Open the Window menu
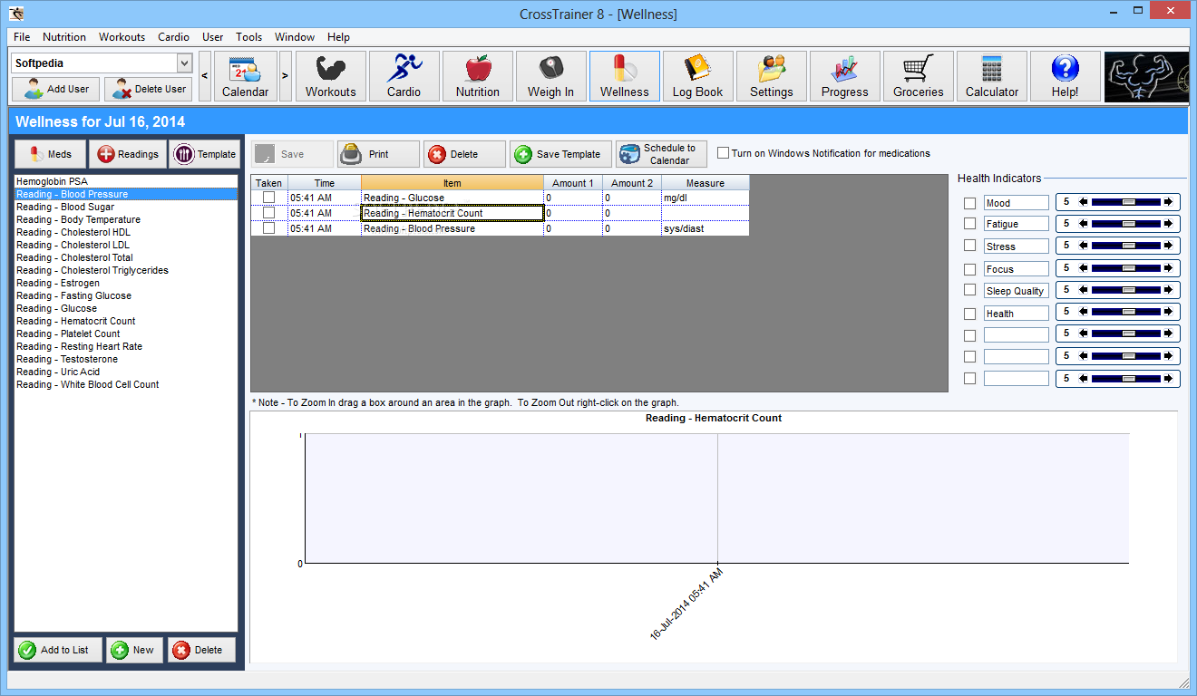1197x696 pixels. click(295, 37)
